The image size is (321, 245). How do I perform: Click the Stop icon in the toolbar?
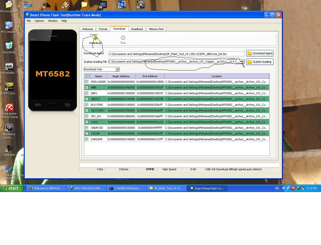tap(123, 38)
